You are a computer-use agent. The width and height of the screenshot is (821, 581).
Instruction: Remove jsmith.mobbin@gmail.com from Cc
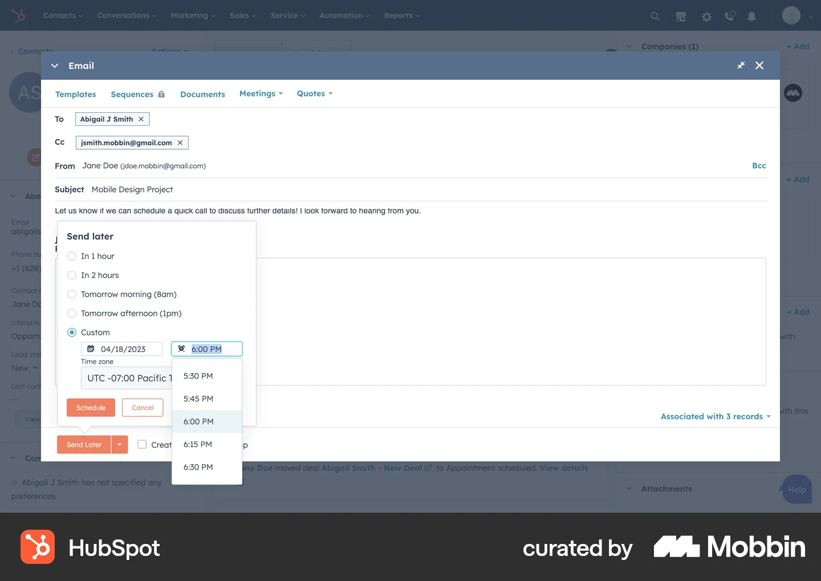pyautogui.click(x=180, y=143)
